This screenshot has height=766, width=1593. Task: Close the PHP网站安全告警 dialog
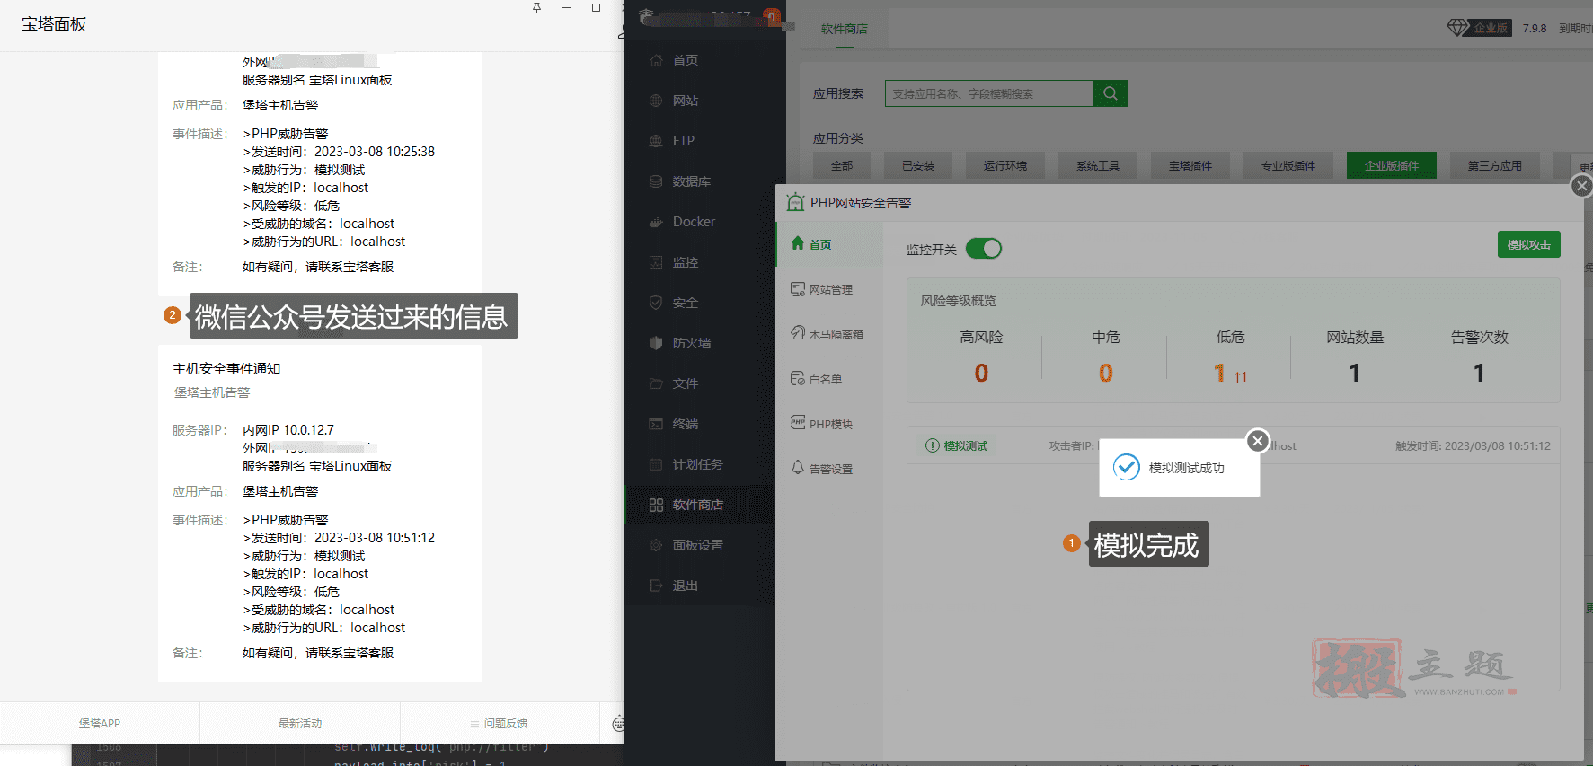point(1582,186)
